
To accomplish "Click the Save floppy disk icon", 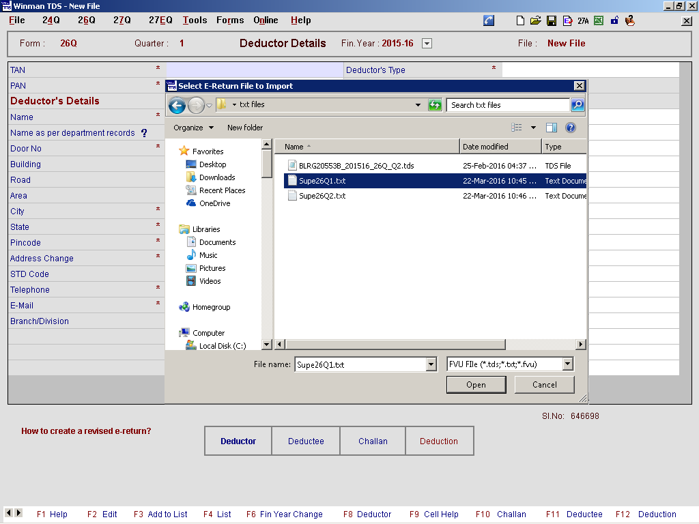I will (552, 20).
